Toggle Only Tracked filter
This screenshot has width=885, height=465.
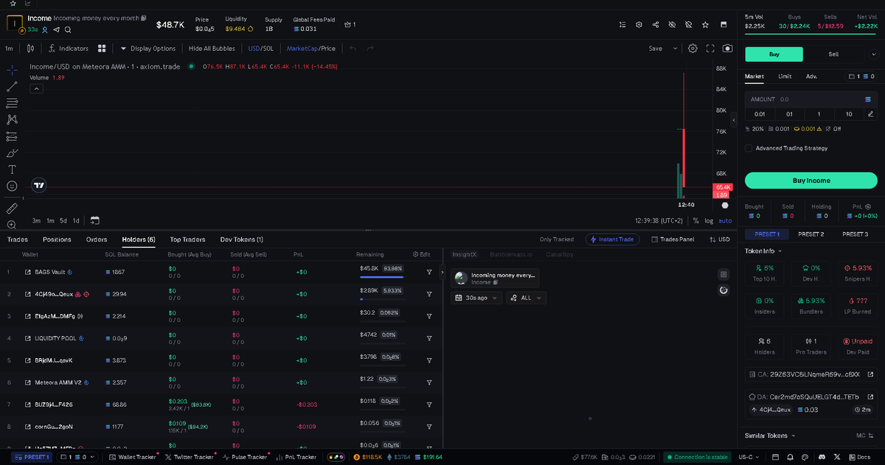click(x=557, y=240)
